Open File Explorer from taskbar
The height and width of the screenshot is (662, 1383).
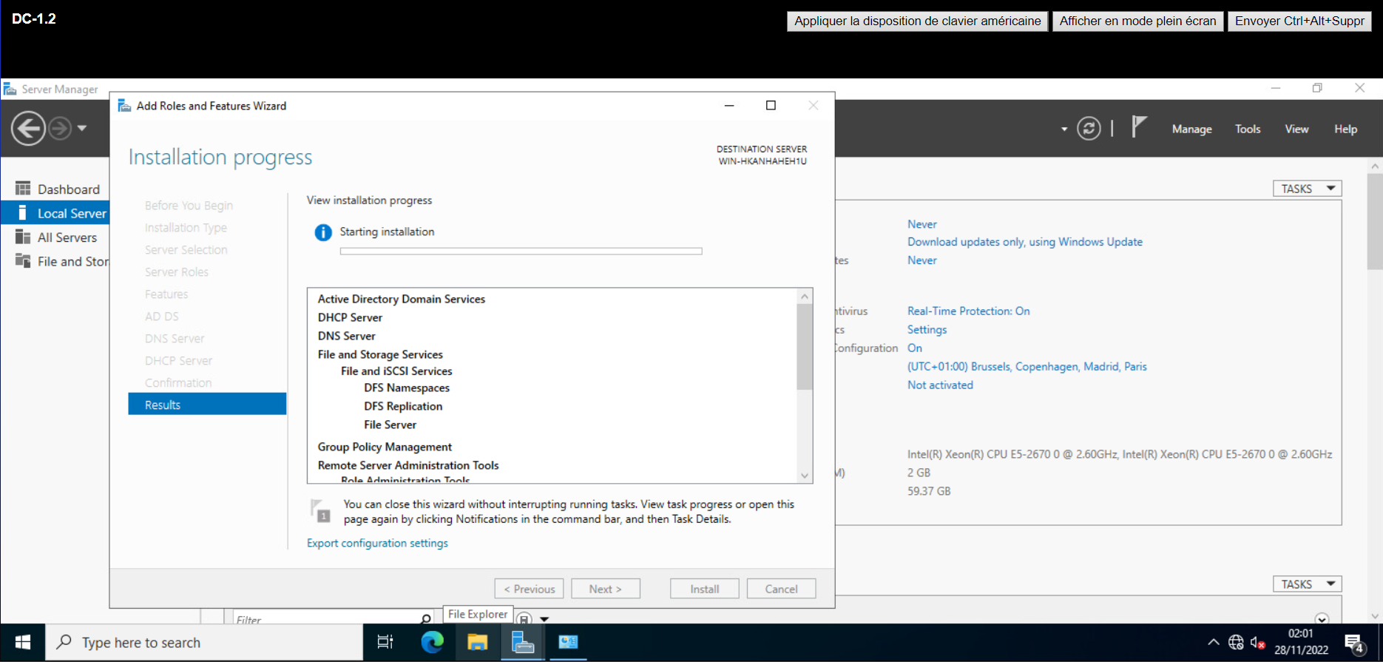[477, 642]
